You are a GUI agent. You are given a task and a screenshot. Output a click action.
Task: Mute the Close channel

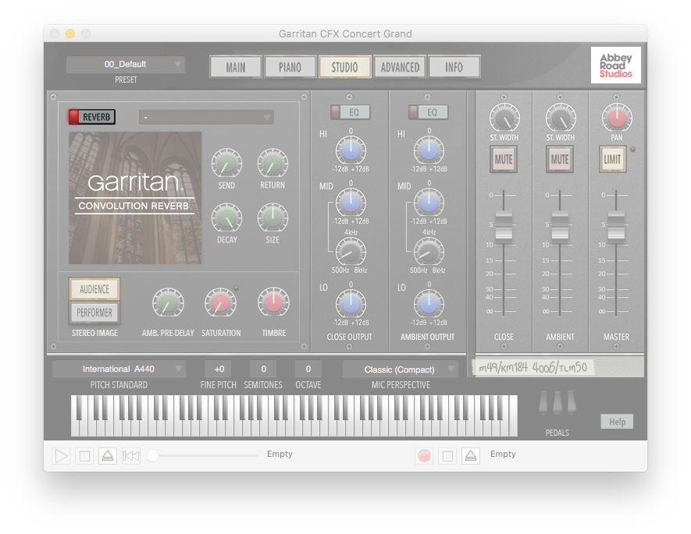click(x=504, y=159)
